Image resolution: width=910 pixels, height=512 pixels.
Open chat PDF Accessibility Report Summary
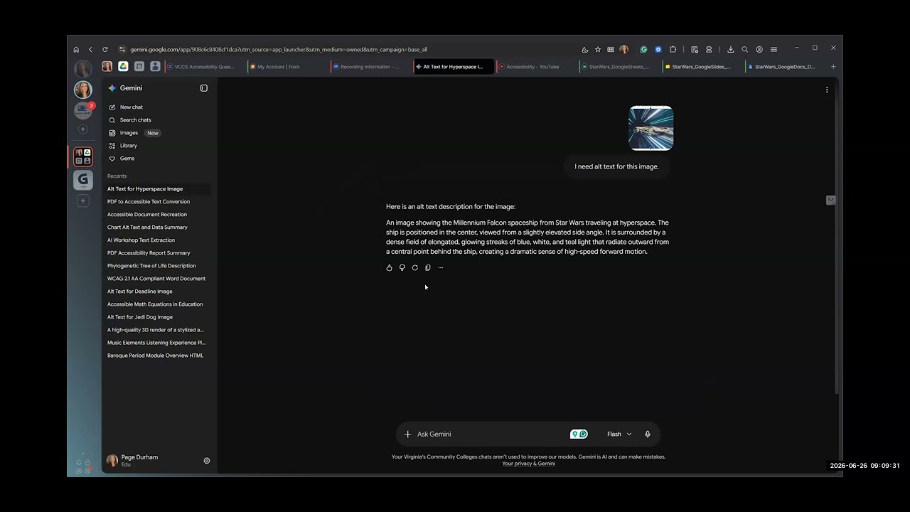(149, 253)
